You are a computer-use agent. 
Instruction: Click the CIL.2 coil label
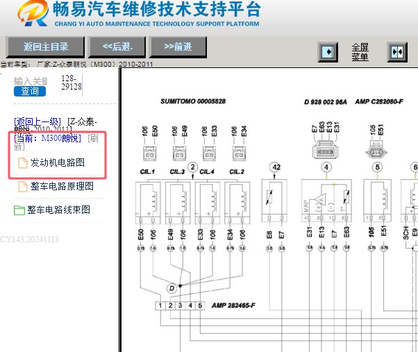[237, 172]
